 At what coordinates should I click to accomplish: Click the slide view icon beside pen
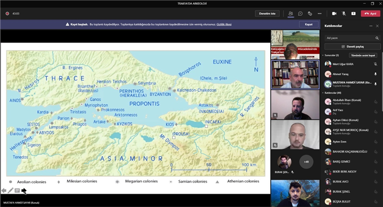(x=17, y=191)
